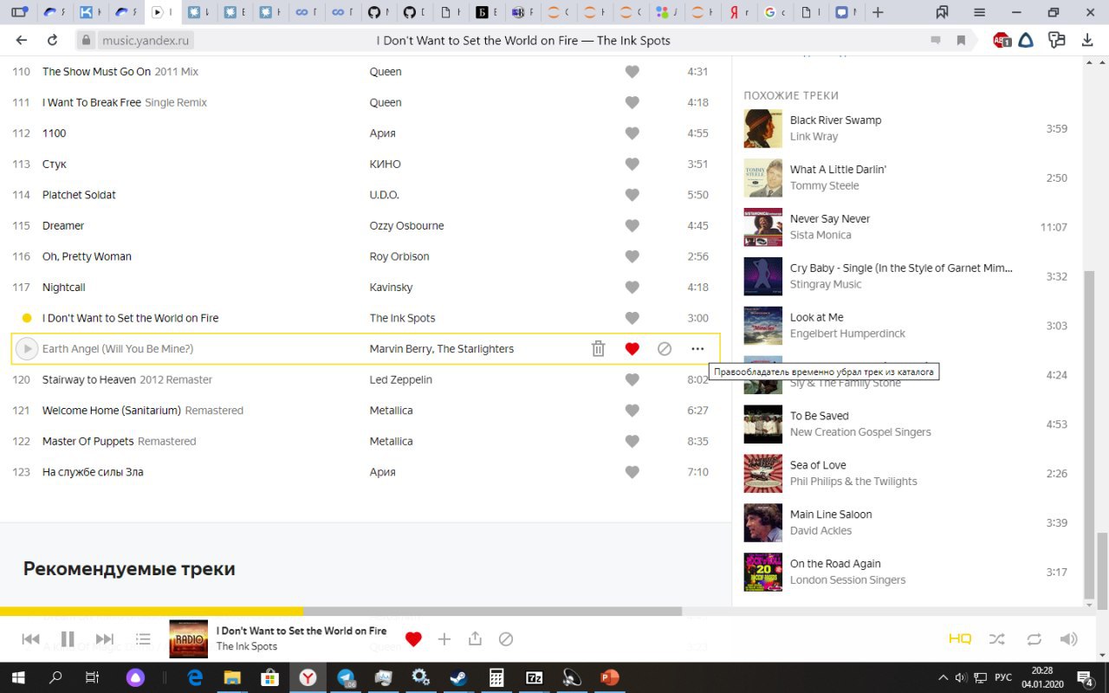1109x693 pixels.
Task: Play Earth Angel (Will You Be Mine?)
Action: (27, 348)
